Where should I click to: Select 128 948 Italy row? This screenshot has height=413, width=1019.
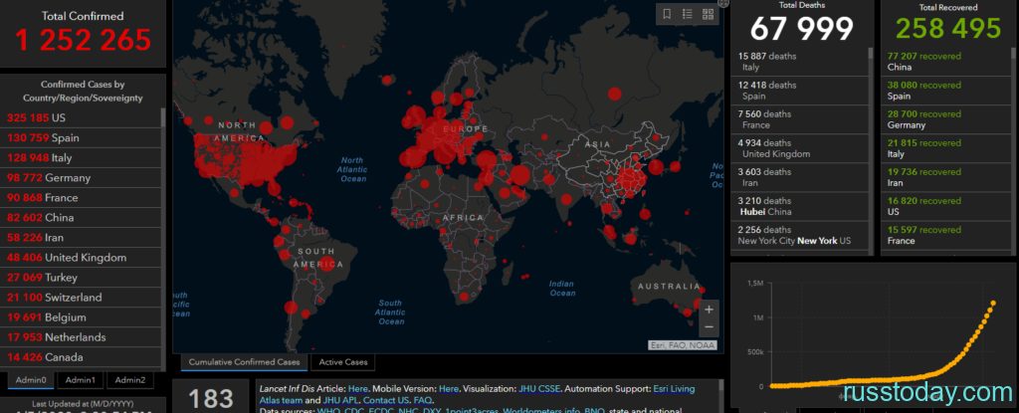pyautogui.click(x=81, y=158)
